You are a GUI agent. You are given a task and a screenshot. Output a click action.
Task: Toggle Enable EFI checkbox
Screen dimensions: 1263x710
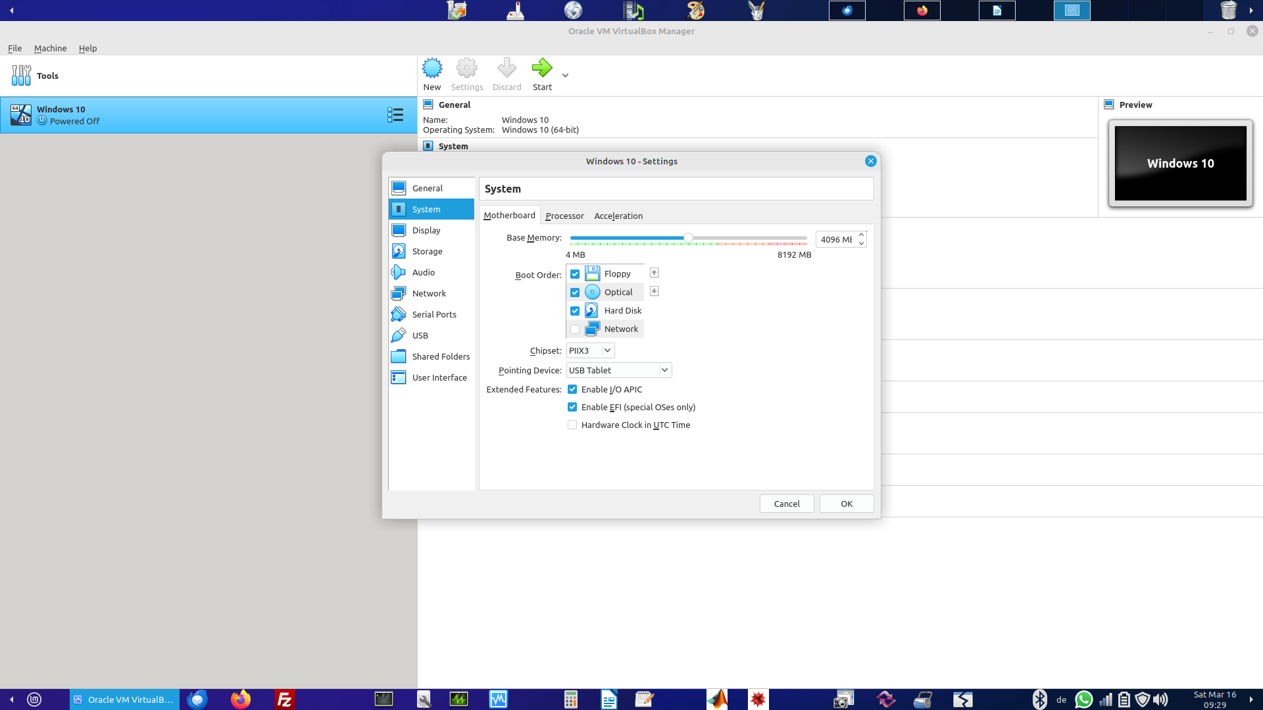(572, 407)
